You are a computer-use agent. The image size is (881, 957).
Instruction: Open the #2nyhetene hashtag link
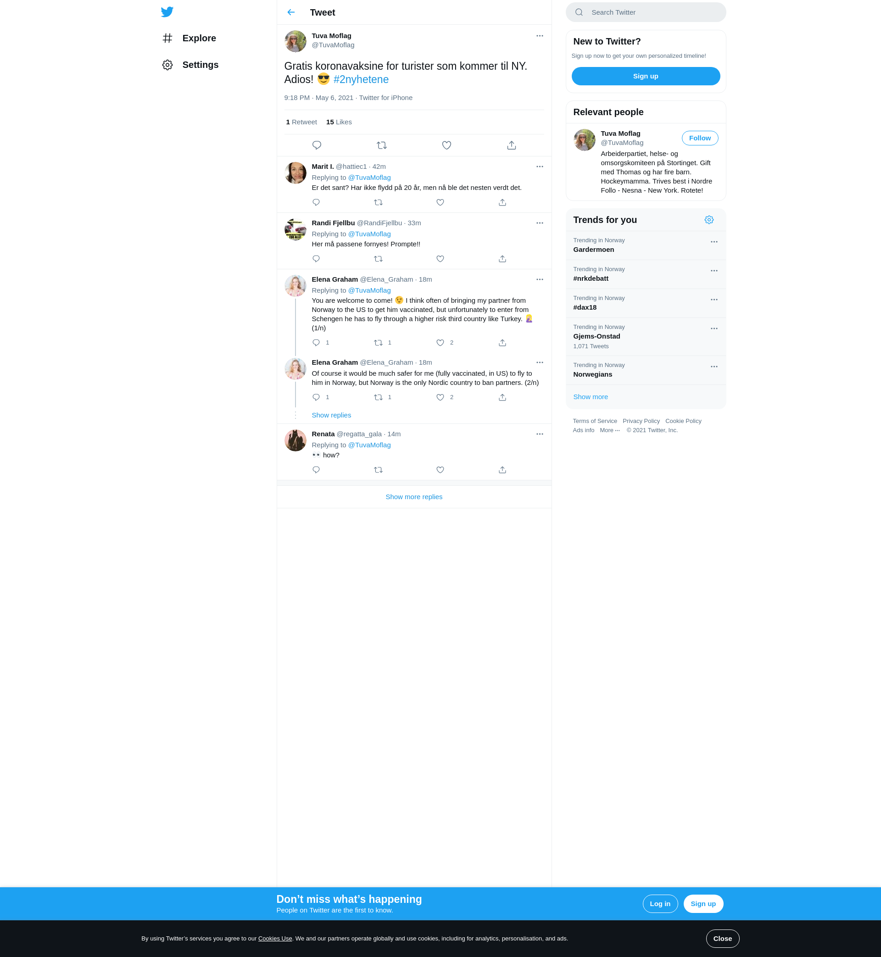pos(361,79)
